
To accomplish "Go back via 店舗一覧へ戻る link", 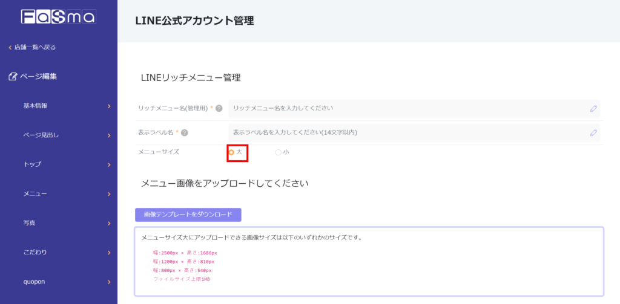I will tap(35, 47).
